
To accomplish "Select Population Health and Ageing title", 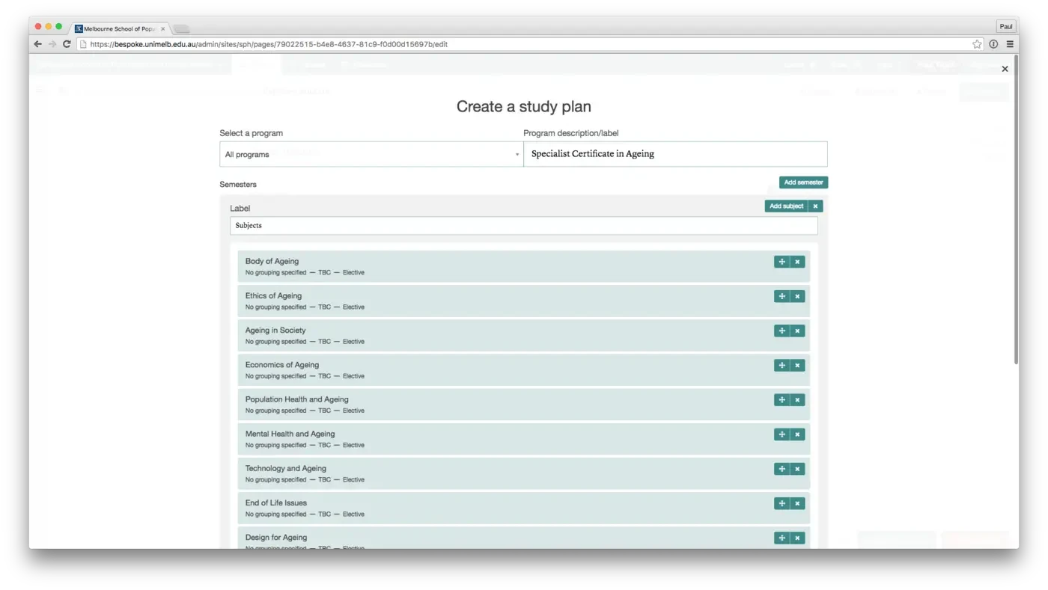I will pos(296,399).
